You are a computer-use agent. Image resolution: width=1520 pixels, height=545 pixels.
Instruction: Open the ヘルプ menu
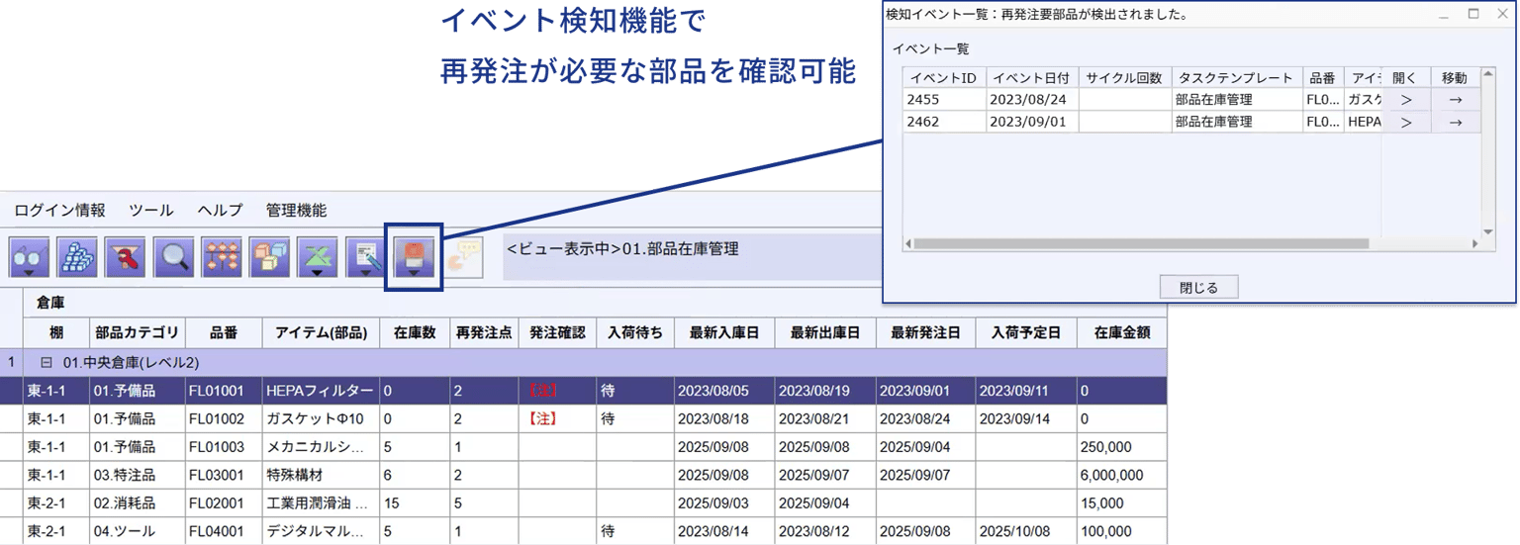(x=220, y=210)
